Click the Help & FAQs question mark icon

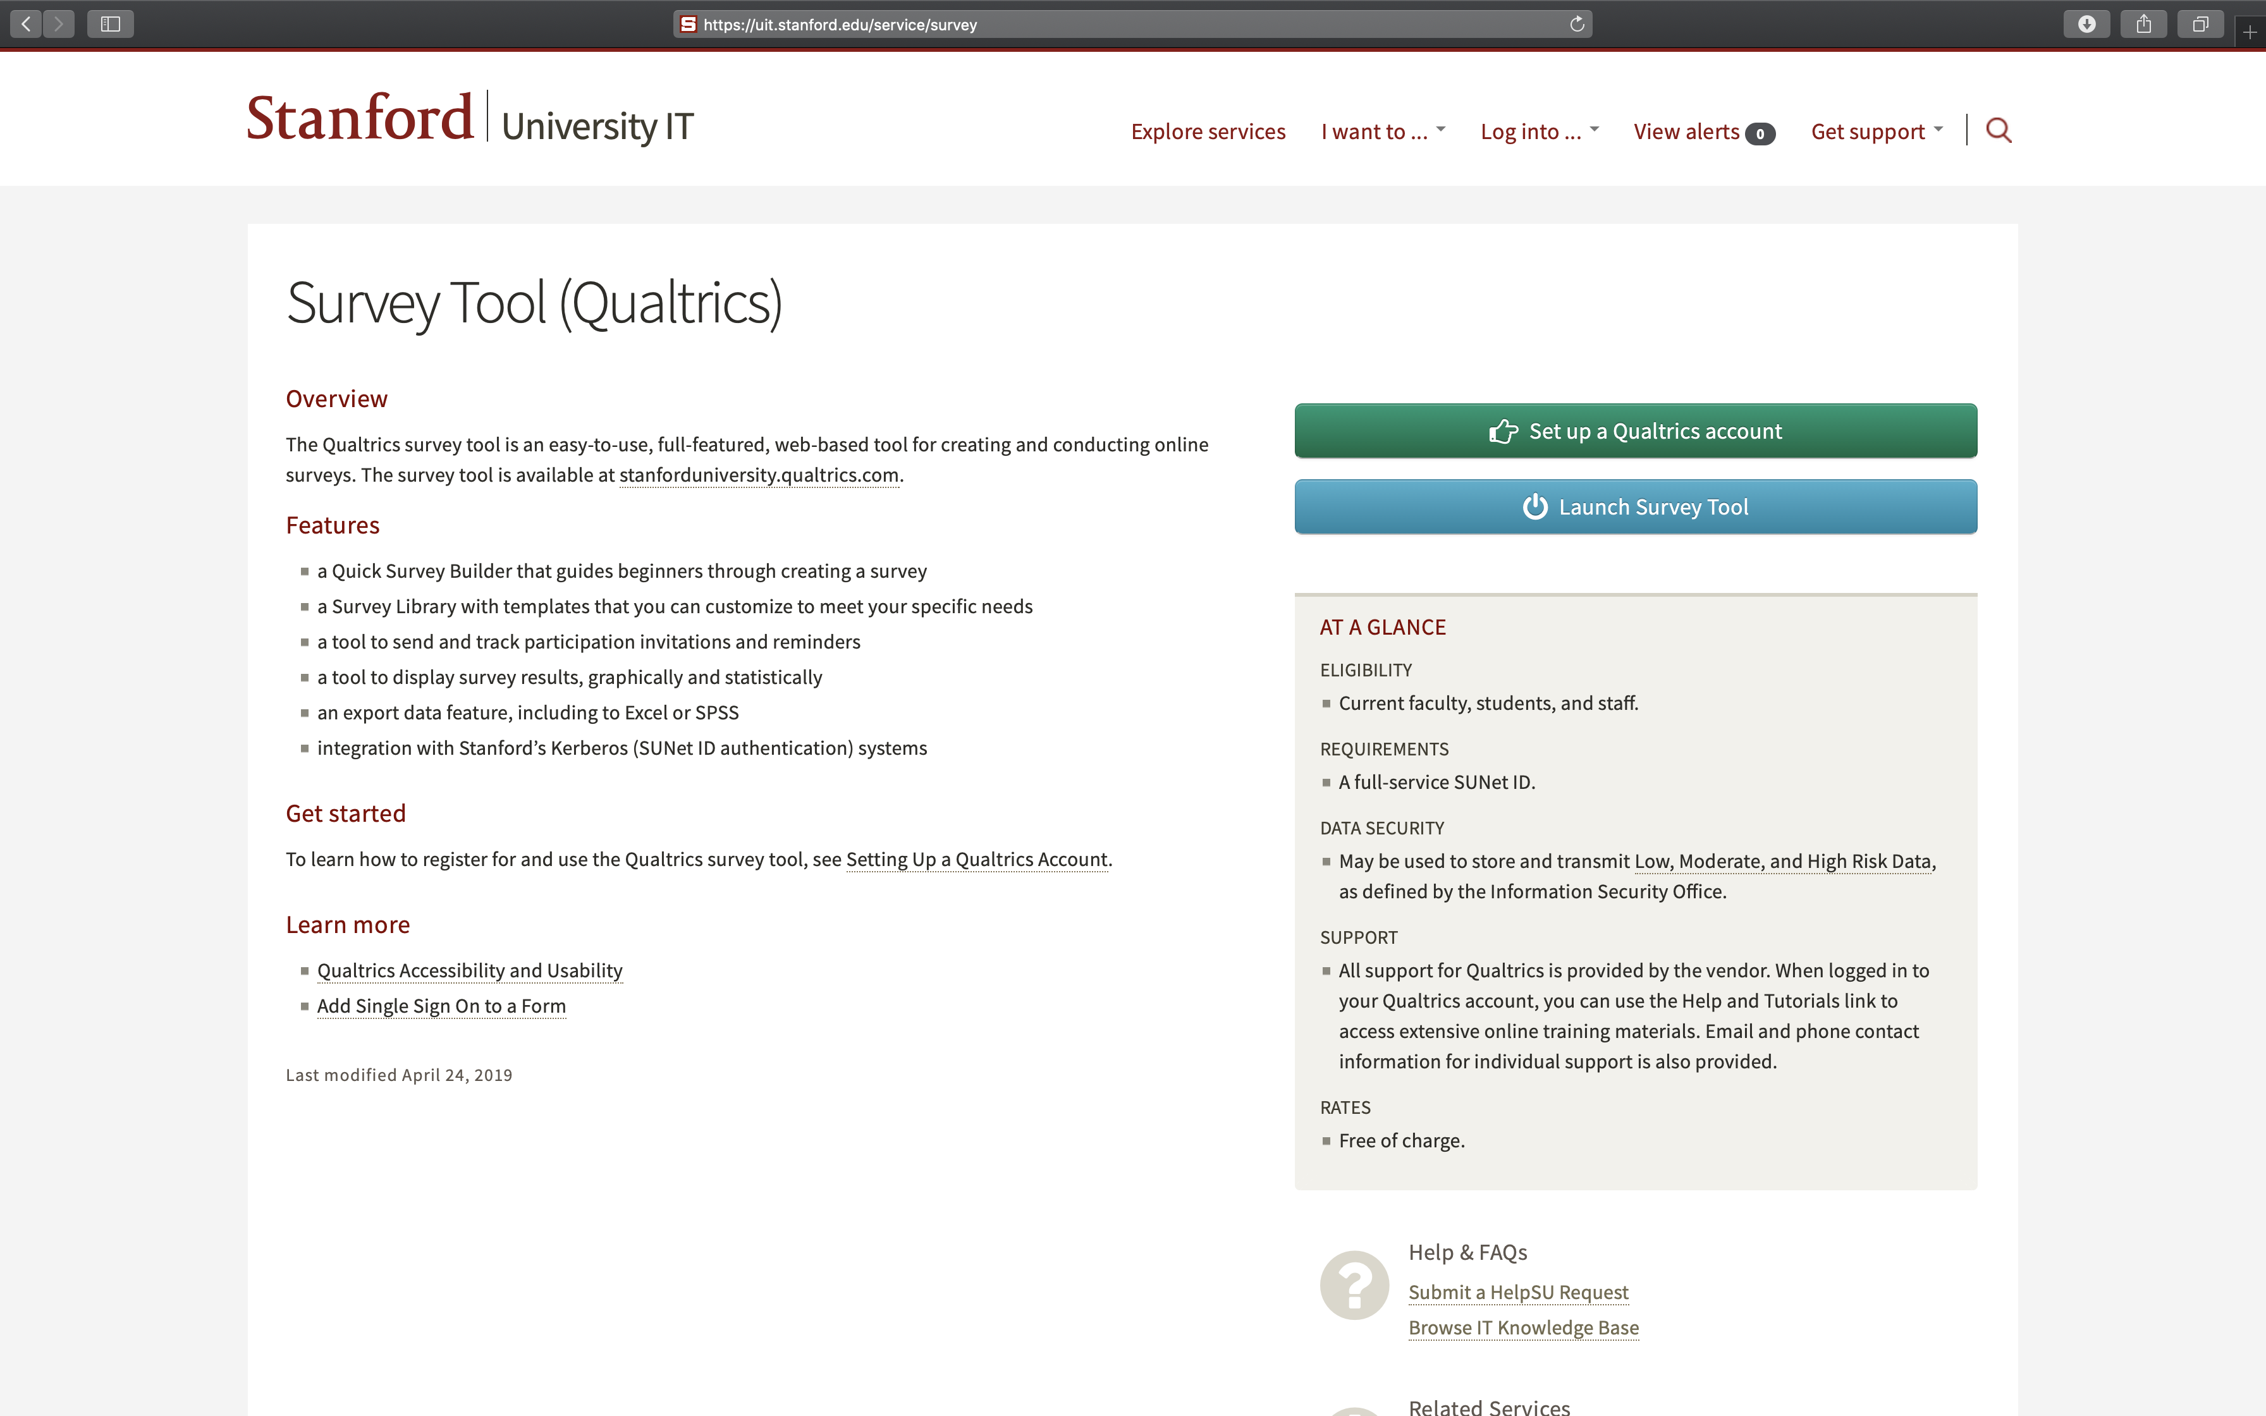[x=1354, y=1285]
